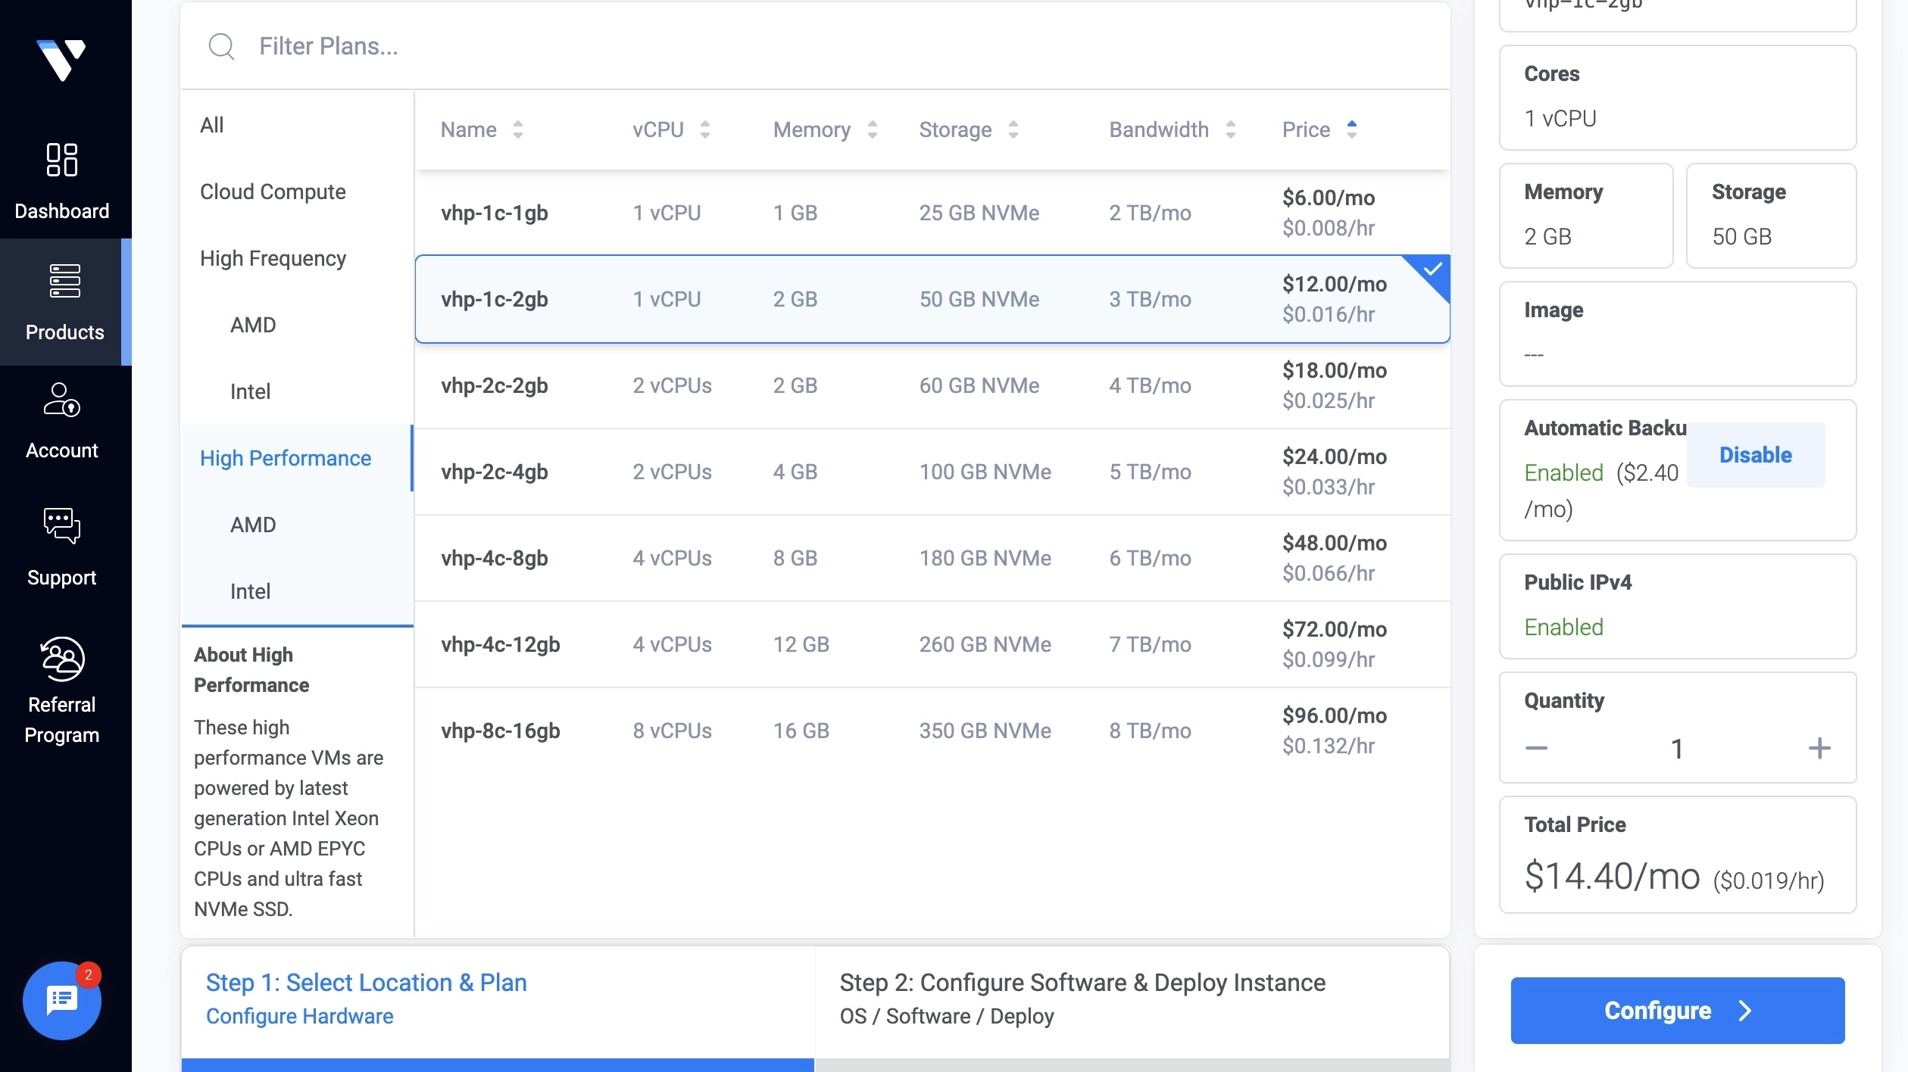The width and height of the screenshot is (1908, 1072).
Task: Sort plans by Memory column arrow
Action: coord(873,129)
